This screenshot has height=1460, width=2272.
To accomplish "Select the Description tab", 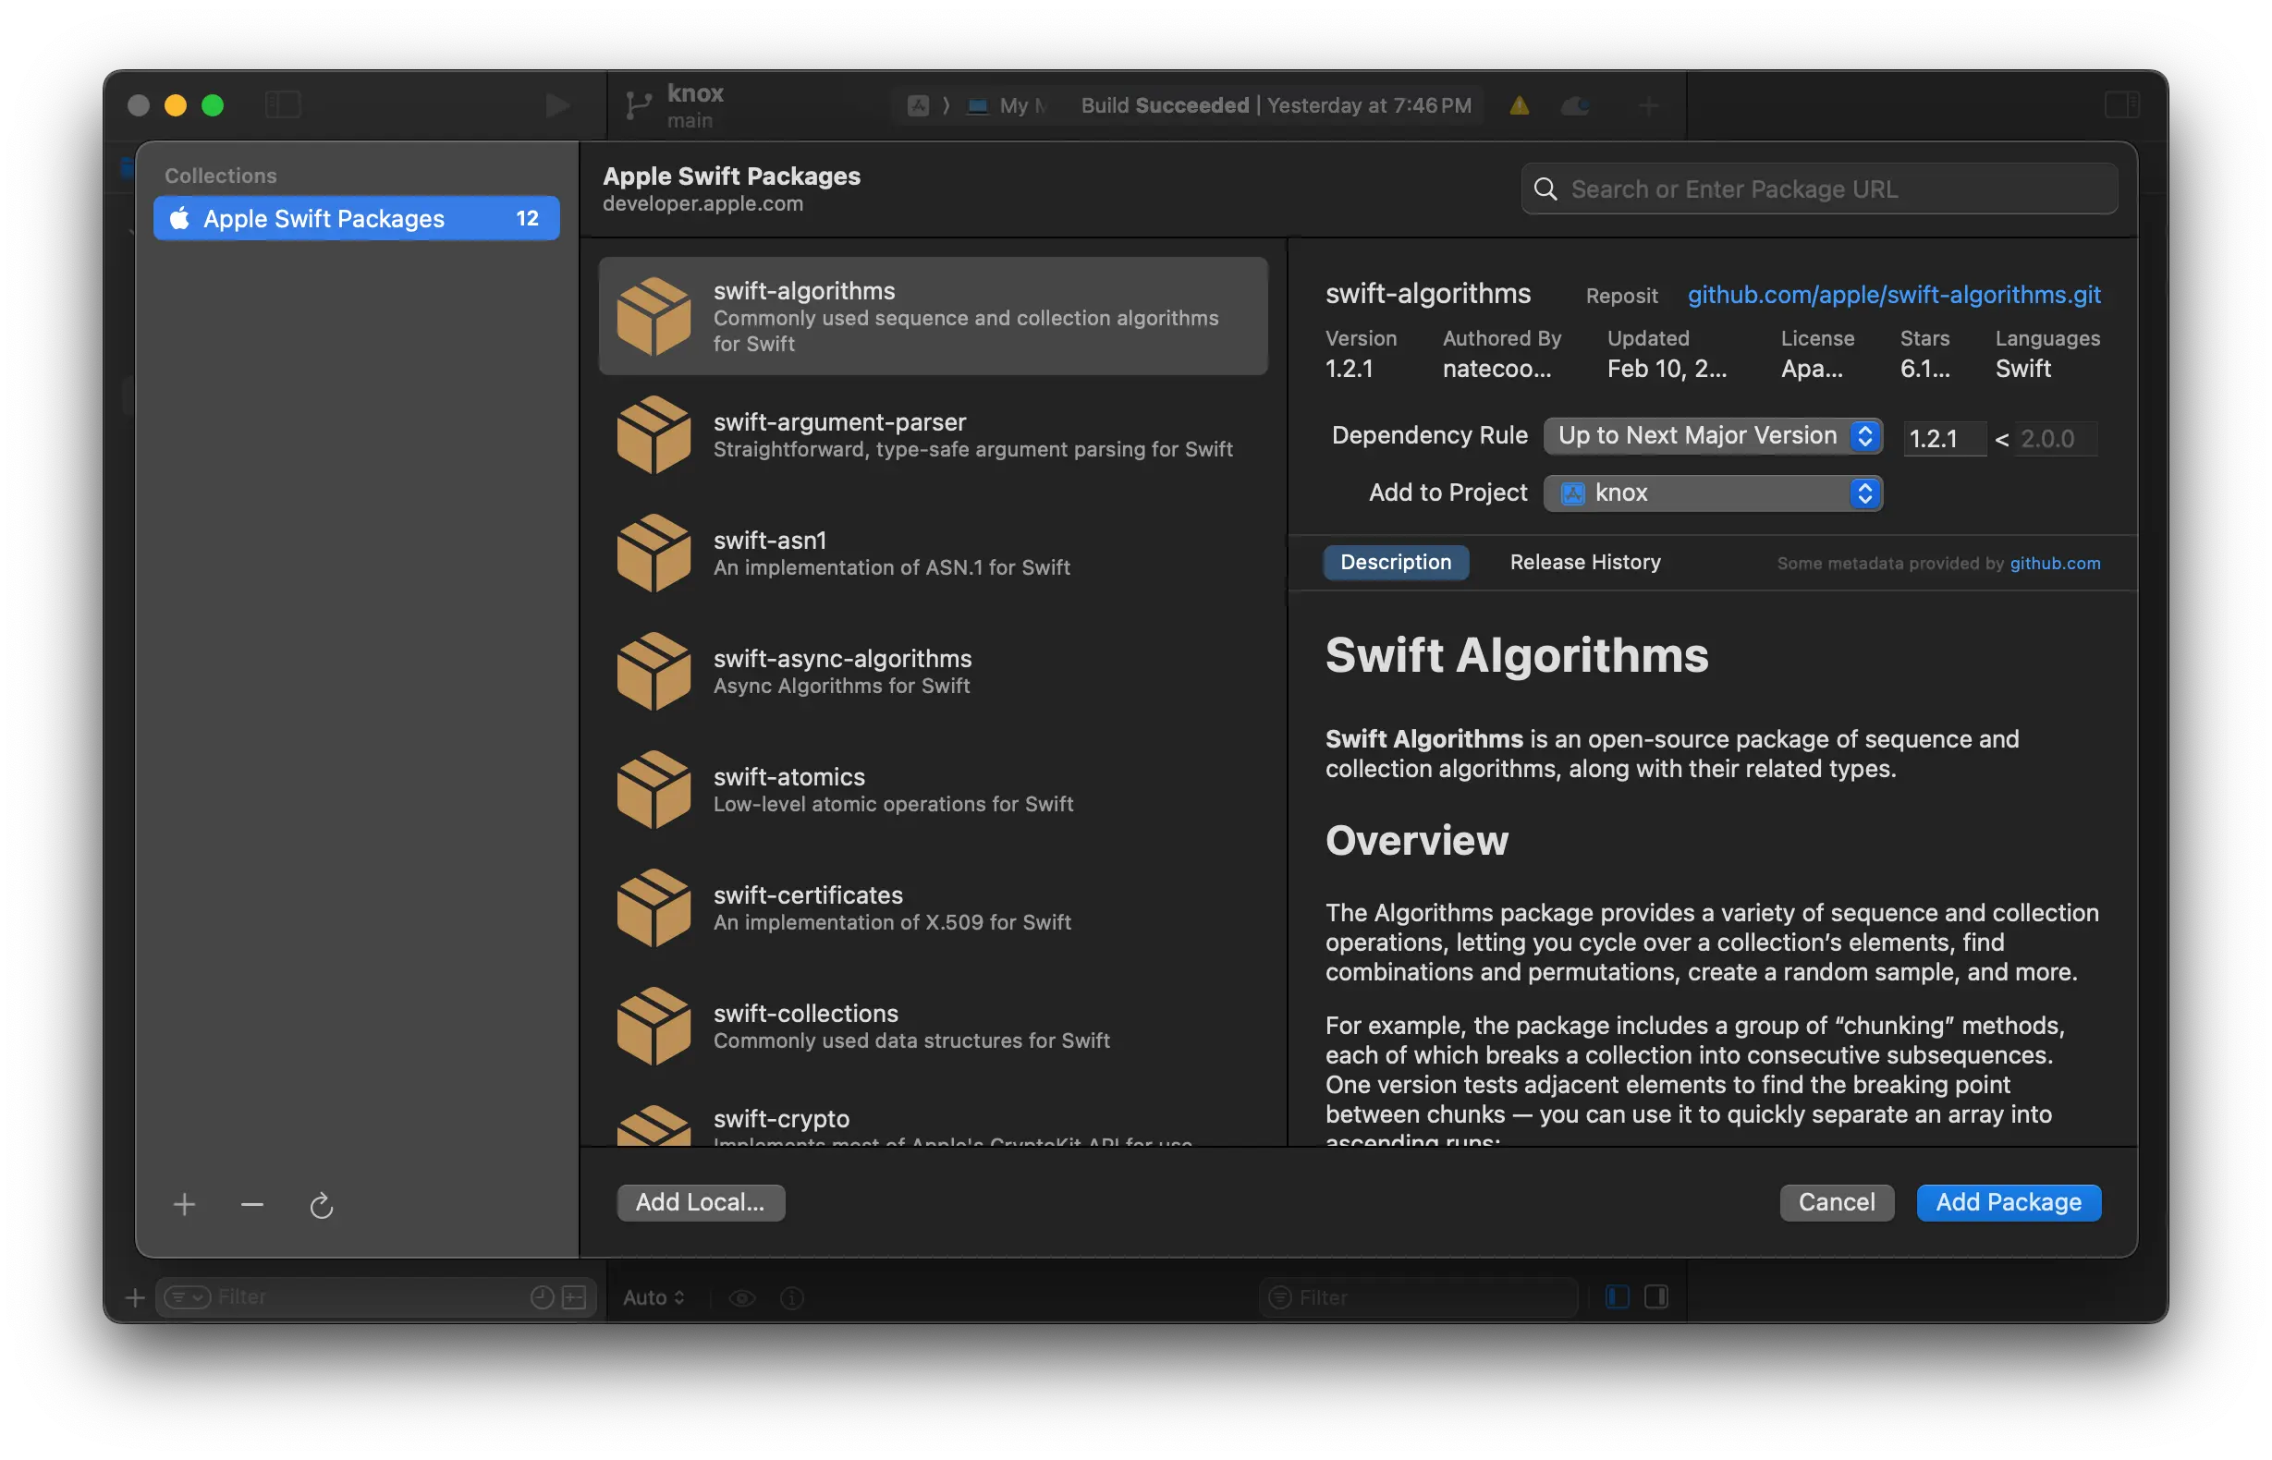I will 1396,561.
